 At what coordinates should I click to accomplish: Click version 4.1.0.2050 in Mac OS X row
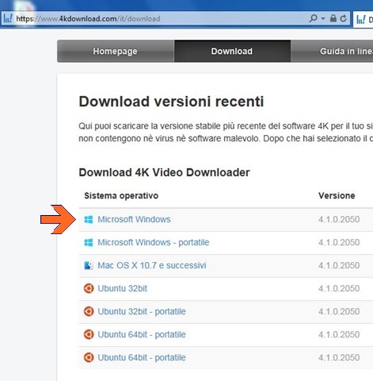tap(339, 265)
